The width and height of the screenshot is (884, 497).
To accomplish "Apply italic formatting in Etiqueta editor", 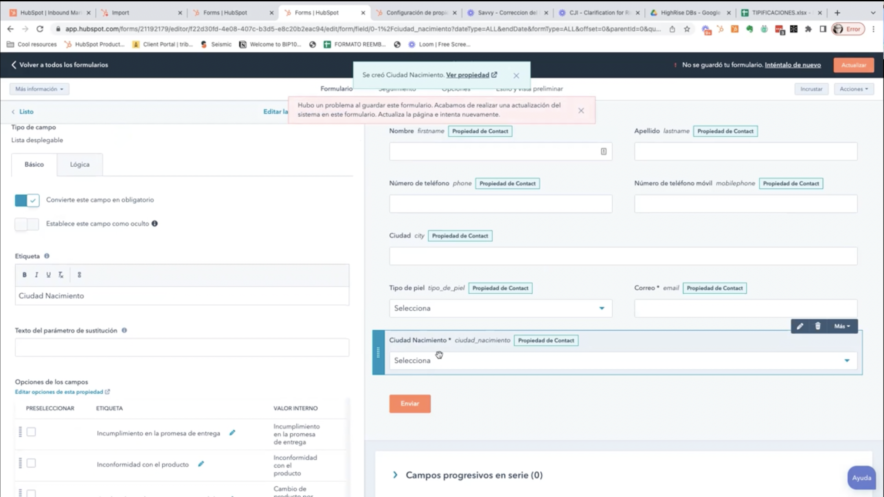I will point(36,275).
